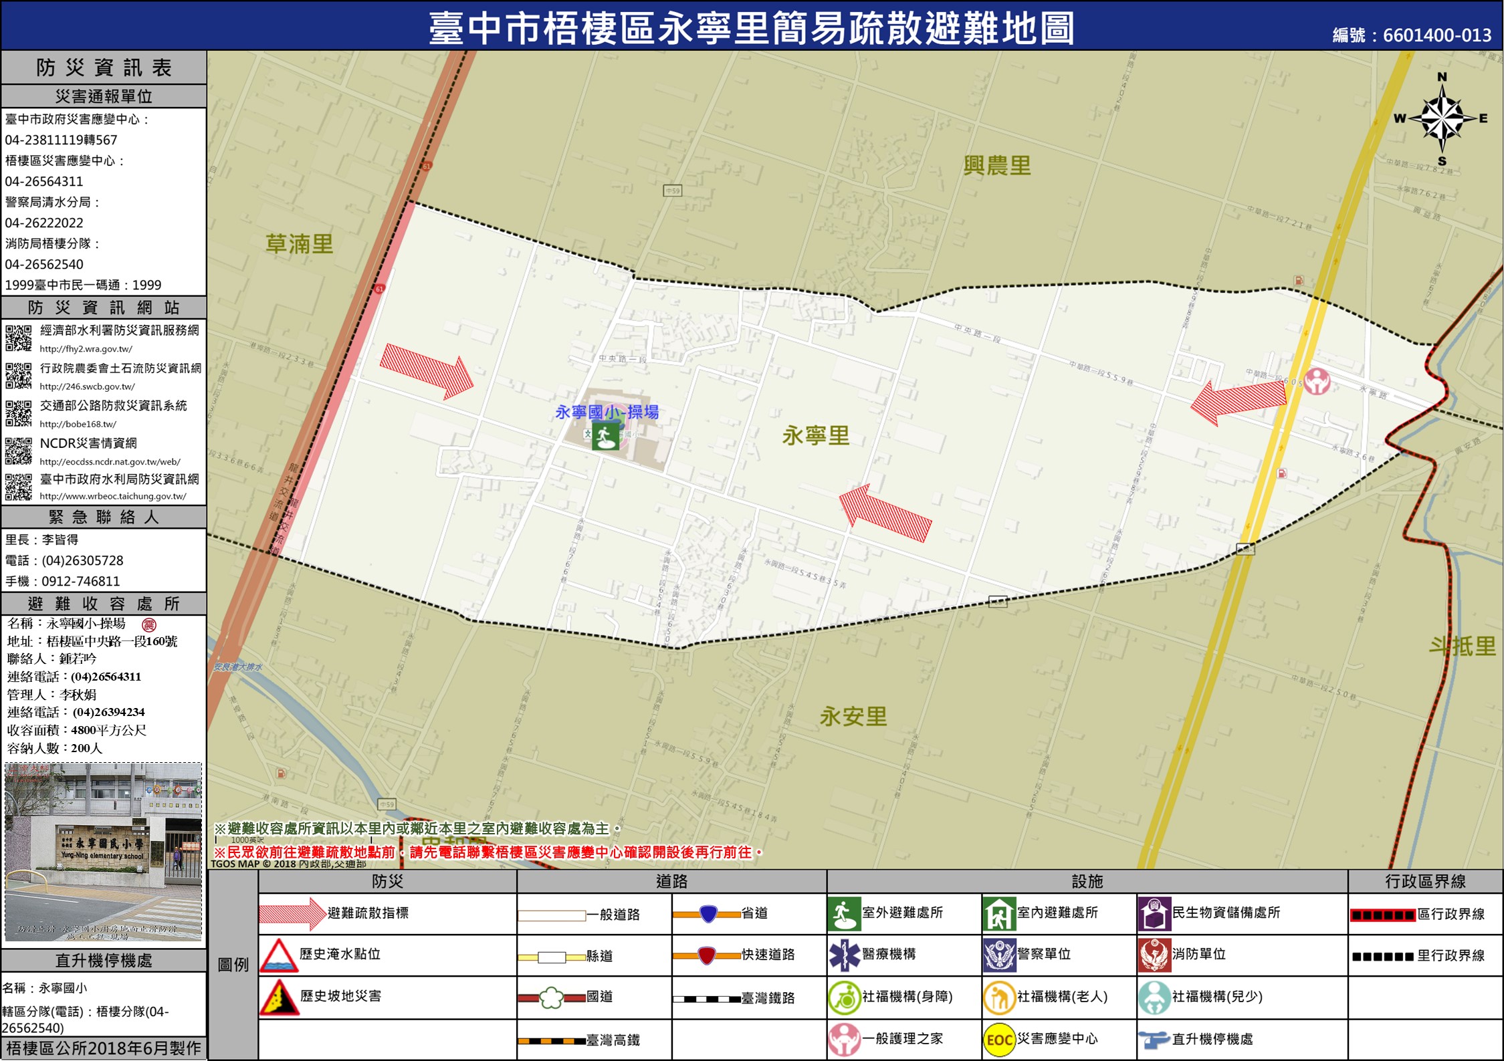Click the EOC disaster response center icon
The height and width of the screenshot is (1061, 1504).
click(999, 1039)
